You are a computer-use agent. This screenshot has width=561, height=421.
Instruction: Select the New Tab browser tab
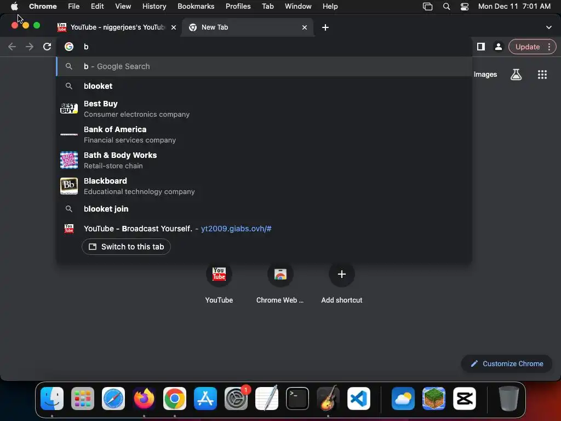(248, 27)
